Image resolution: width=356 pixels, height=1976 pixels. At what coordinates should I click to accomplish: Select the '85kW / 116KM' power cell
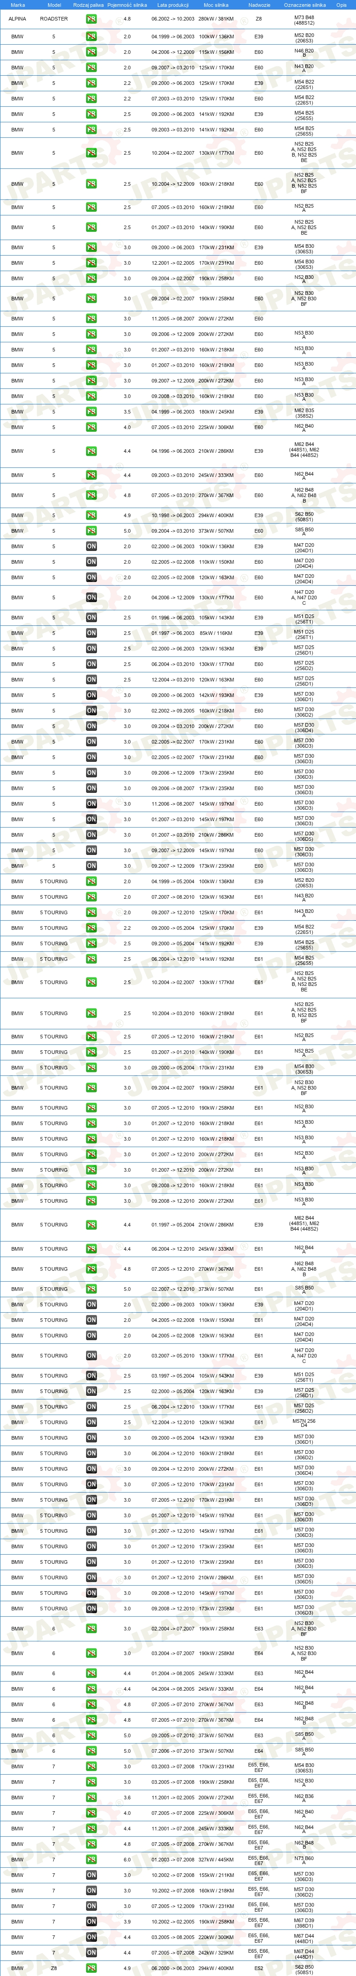click(x=216, y=634)
